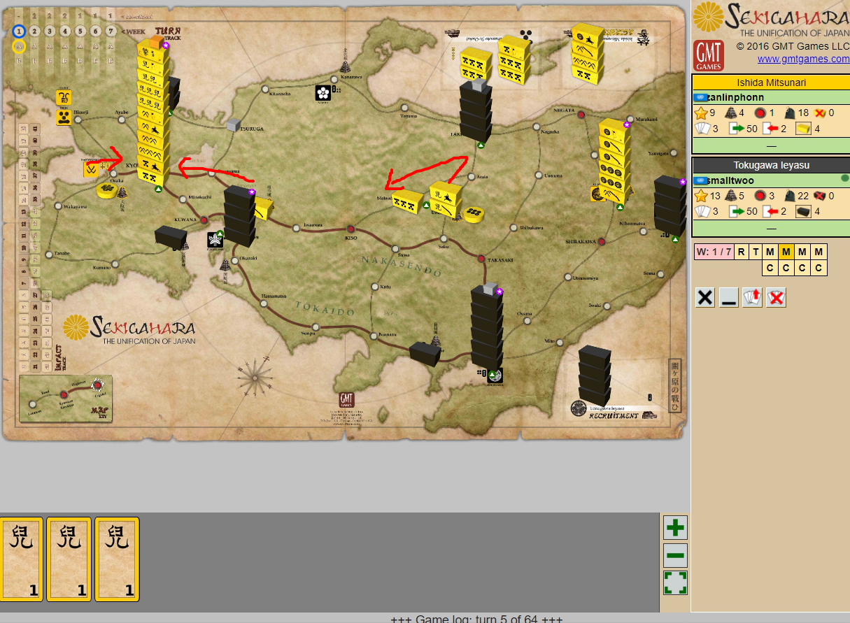Click Ishida's yellow block icon

point(803,129)
